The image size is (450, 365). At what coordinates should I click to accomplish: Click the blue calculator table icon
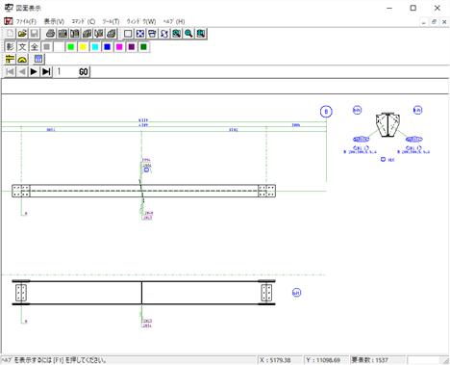(38, 59)
